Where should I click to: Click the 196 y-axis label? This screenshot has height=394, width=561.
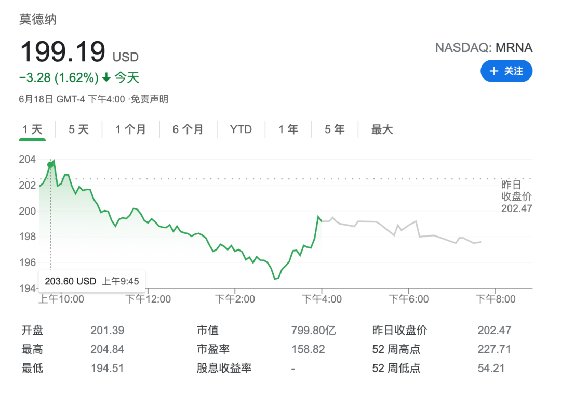pyautogui.click(x=28, y=262)
